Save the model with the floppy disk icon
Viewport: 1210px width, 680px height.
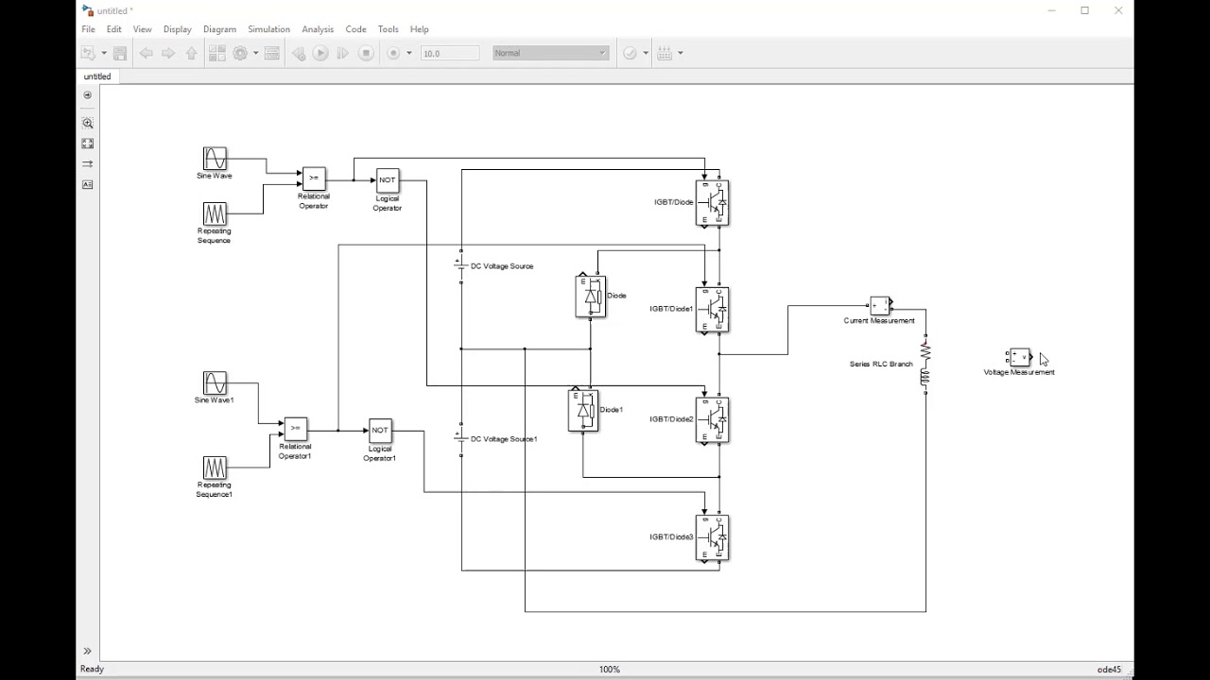(120, 53)
